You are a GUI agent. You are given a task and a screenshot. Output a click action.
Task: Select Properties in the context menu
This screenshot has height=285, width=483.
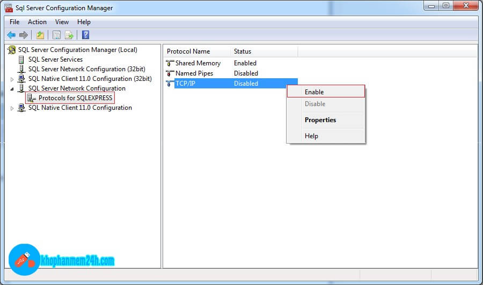pos(320,120)
